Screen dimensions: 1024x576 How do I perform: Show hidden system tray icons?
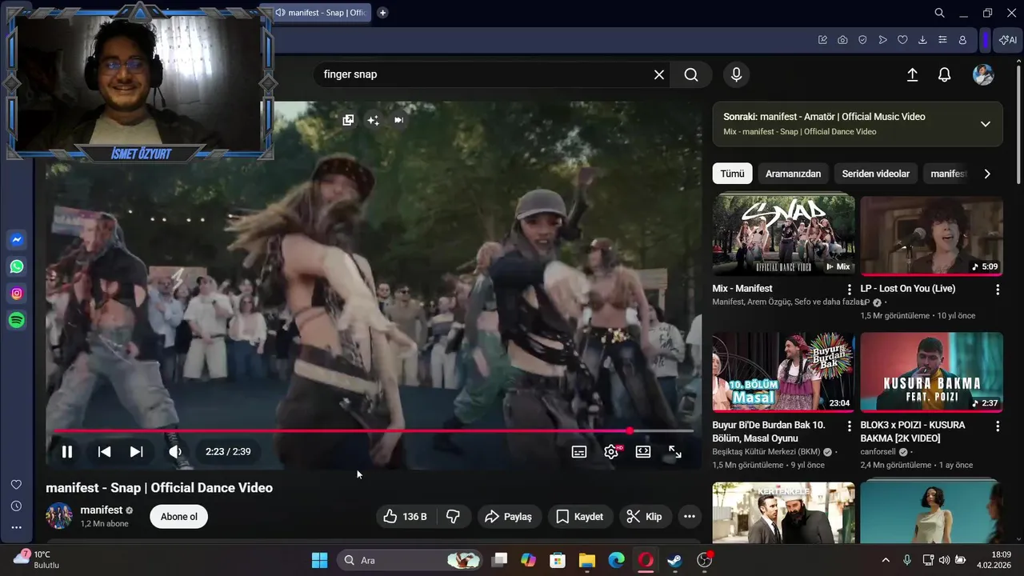[886, 560]
